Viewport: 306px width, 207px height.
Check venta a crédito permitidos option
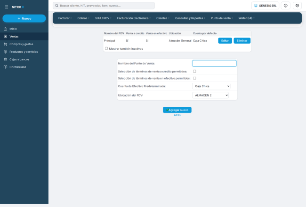coord(194,72)
